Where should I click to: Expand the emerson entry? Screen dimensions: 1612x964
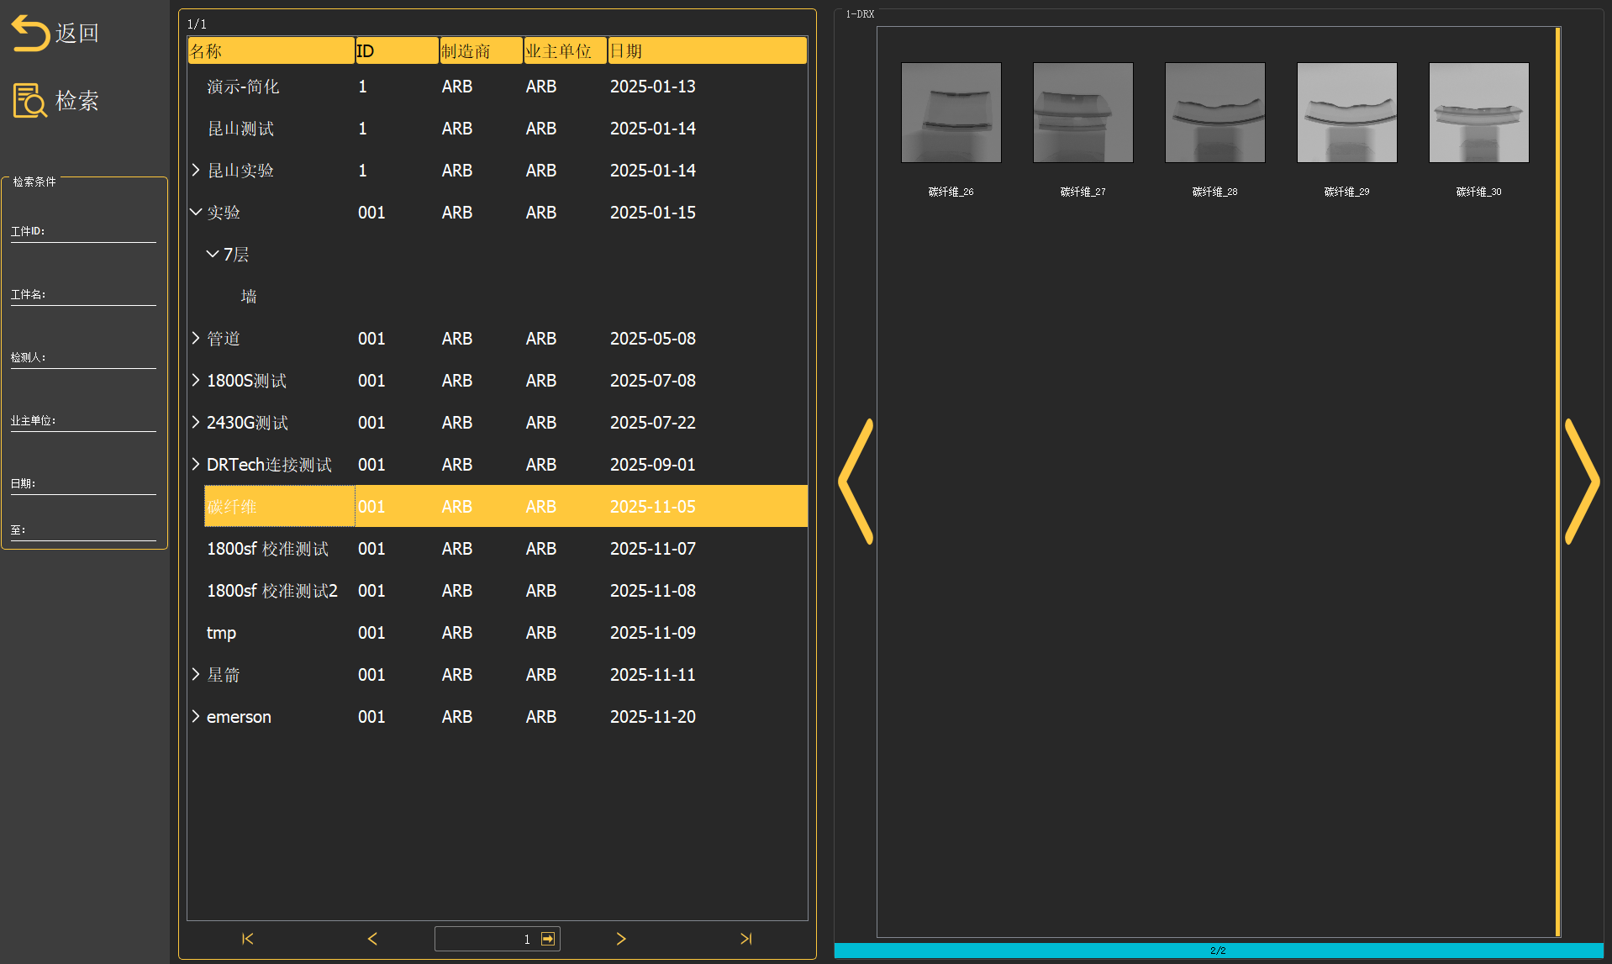(x=196, y=717)
